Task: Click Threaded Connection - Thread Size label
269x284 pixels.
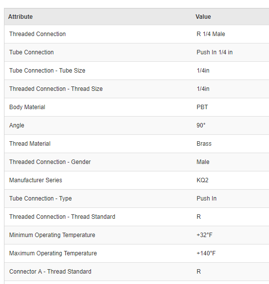Action: pos(56,89)
